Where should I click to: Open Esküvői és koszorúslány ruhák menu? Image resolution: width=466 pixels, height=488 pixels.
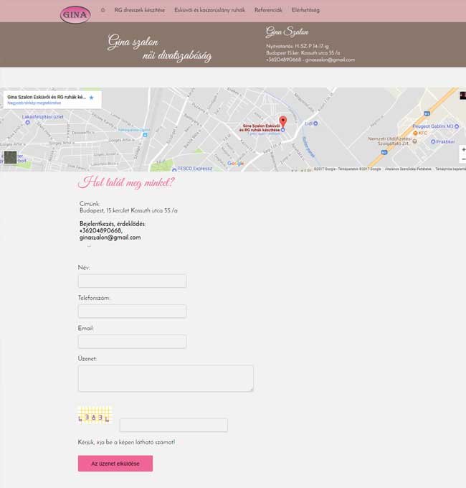tap(209, 10)
